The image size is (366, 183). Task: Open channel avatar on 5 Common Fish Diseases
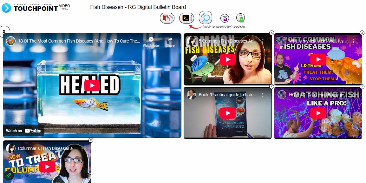[x=191, y=41]
